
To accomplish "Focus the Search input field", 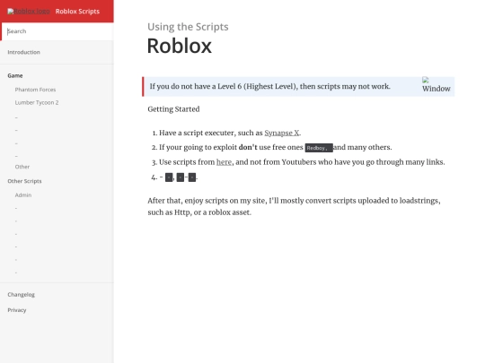I will (57, 31).
